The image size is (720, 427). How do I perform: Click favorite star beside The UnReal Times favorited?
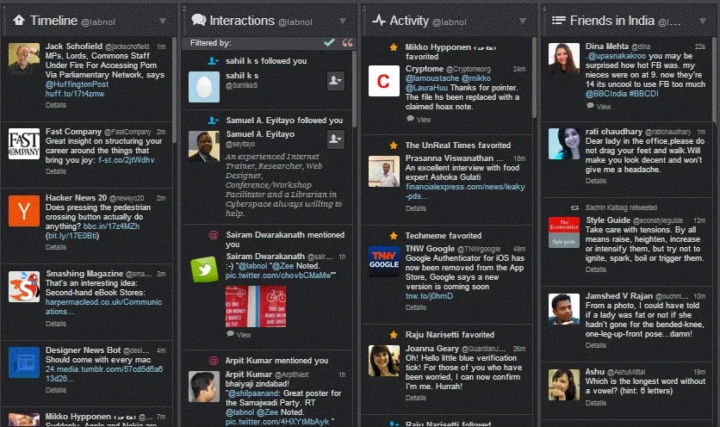(x=394, y=145)
